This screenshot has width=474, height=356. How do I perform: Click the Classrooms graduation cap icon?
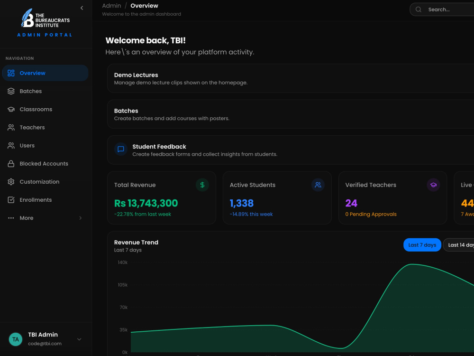point(11,109)
